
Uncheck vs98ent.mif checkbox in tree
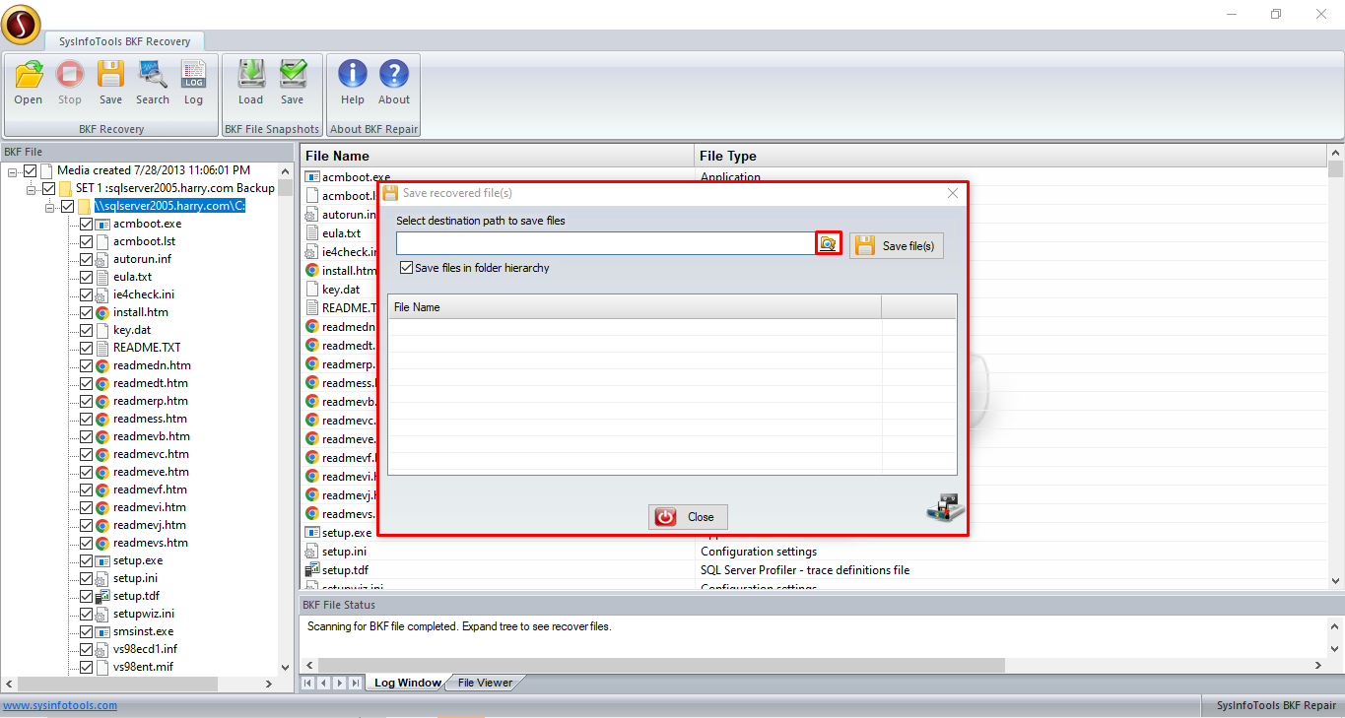(87, 667)
